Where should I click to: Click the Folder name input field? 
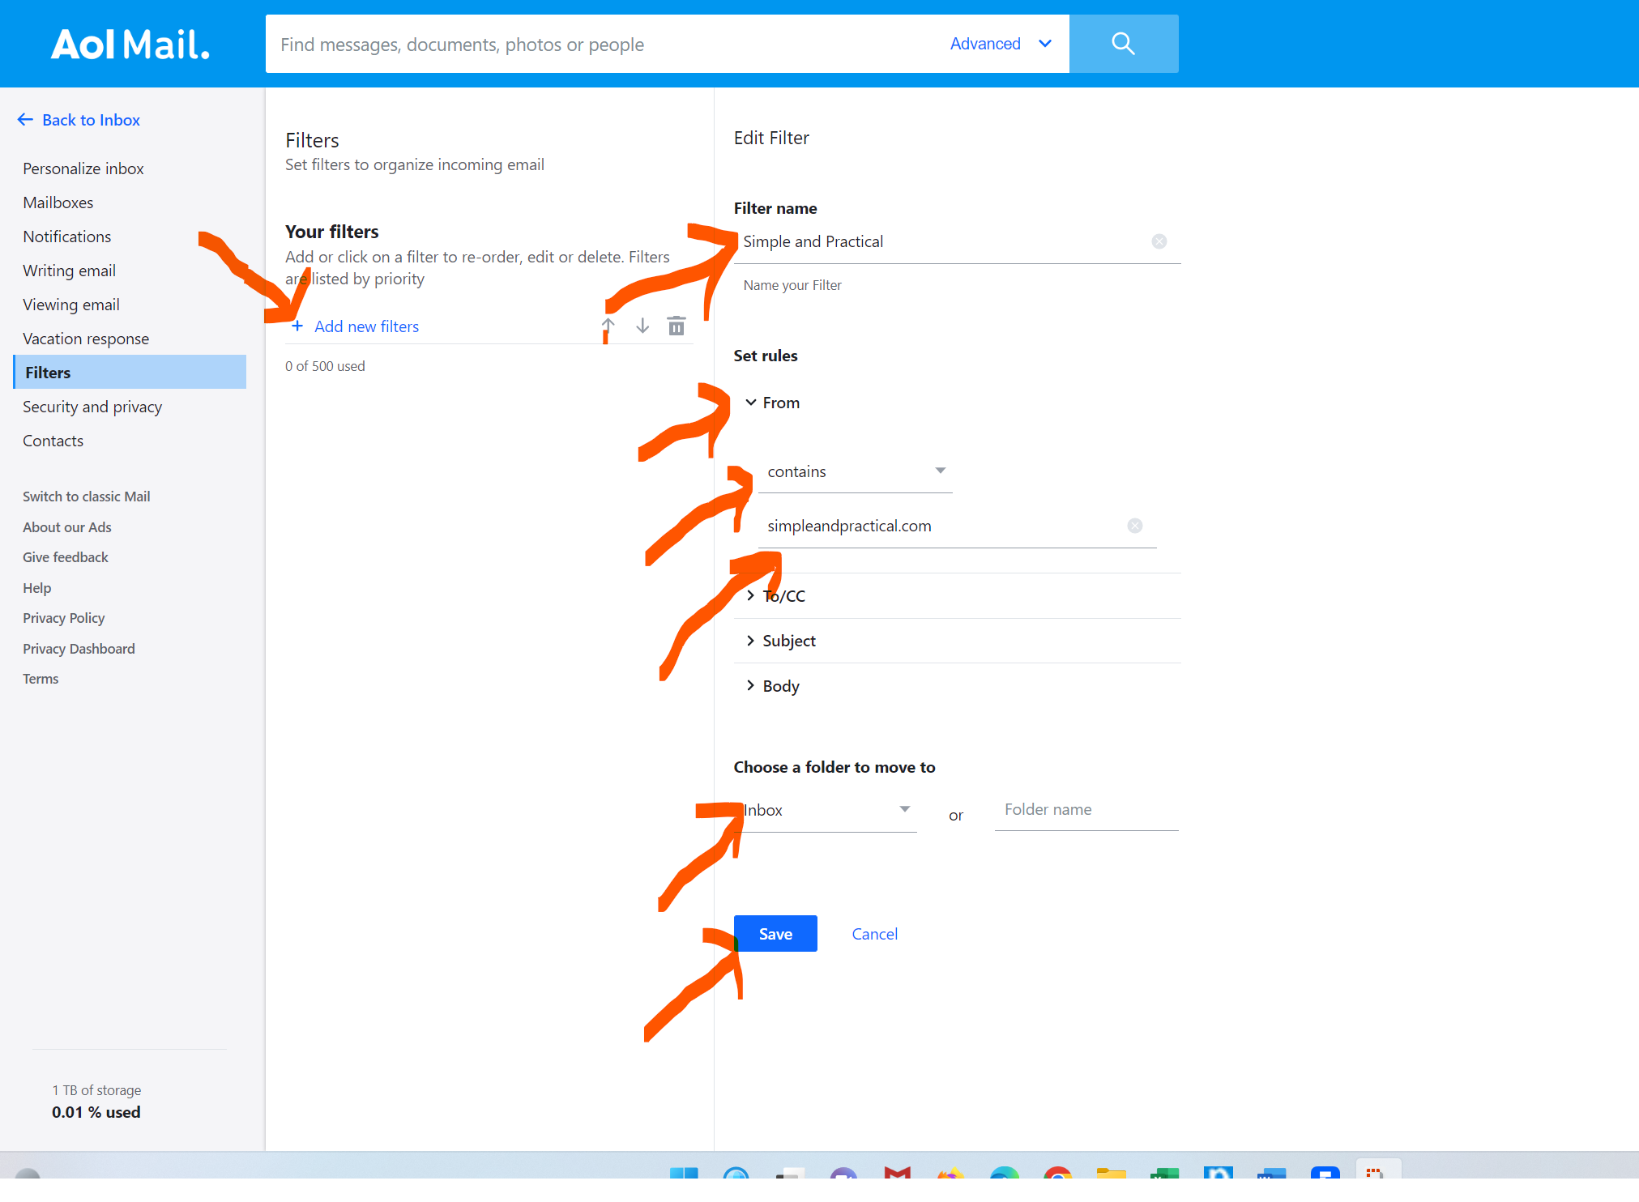(1086, 810)
